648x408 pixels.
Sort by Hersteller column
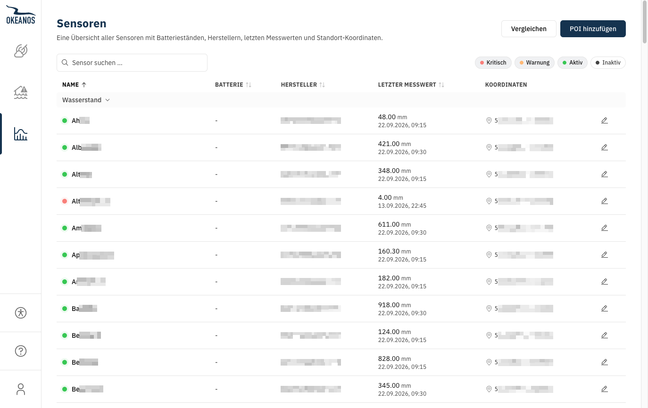pyautogui.click(x=303, y=85)
